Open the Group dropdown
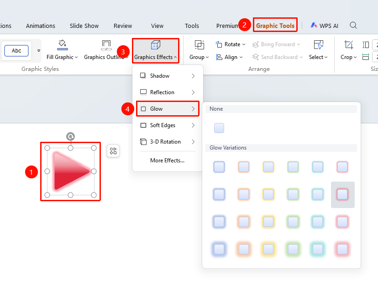This screenshot has height=284, width=378. [x=199, y=50]
